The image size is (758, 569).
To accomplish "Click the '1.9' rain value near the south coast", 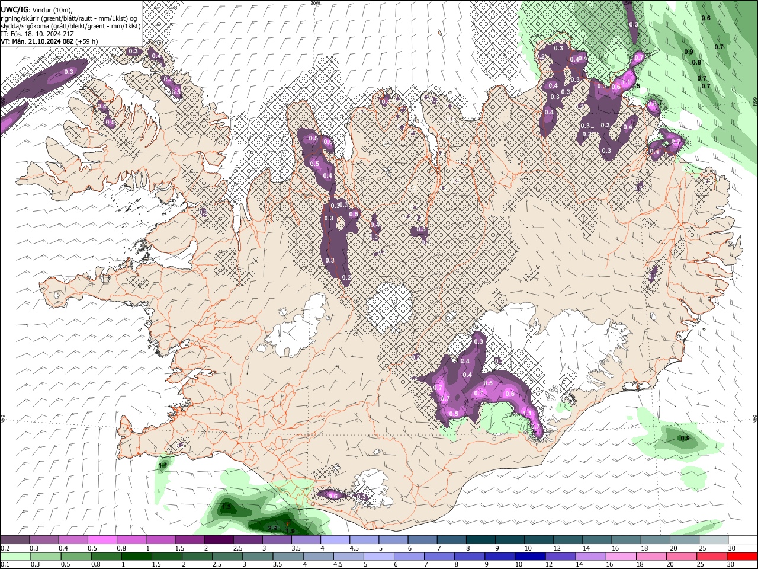I will point(290,531).
